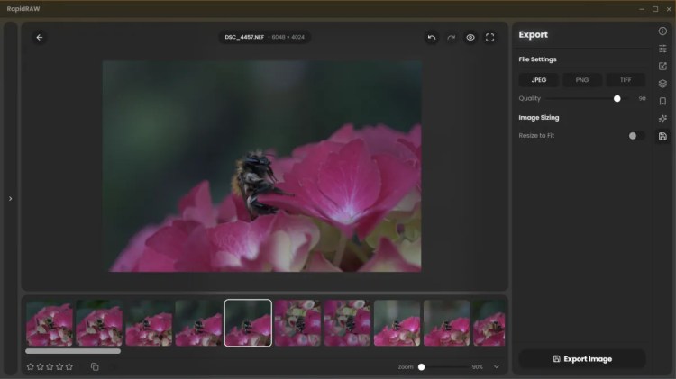
Task: Open the Adjustments sliders panel icon
Action: coord(662,49)
